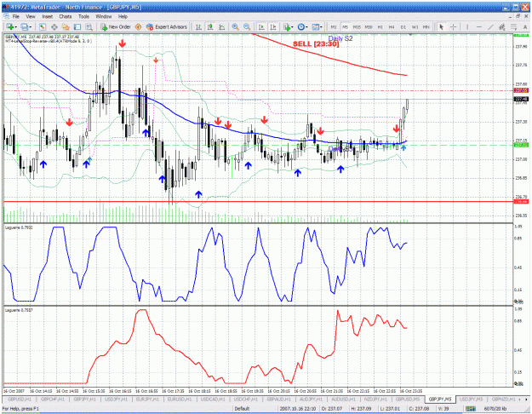Select the D1 timeframe
The width and height of the screenshot is (532, 414).
pyautogui.click(x=403, y=26)
